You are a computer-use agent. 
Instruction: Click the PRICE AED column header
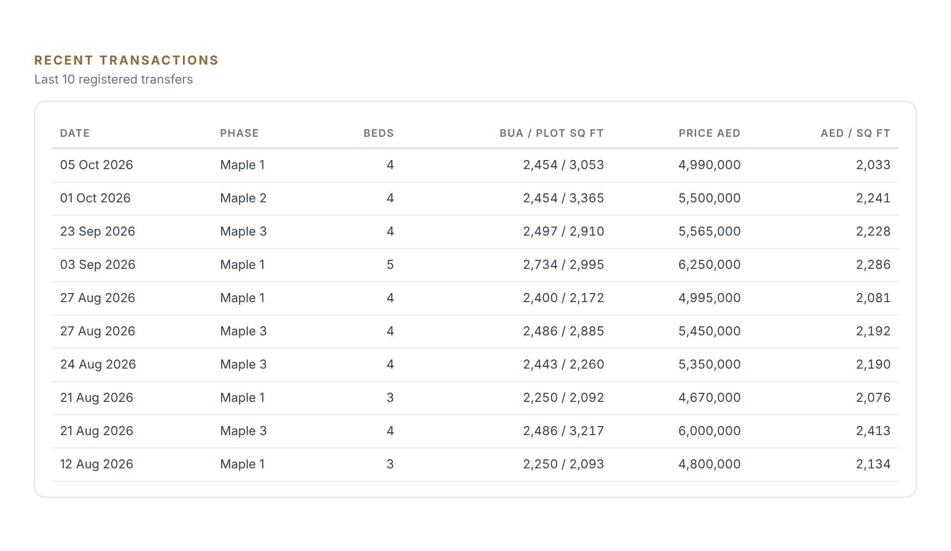click(x=709, y=133)
